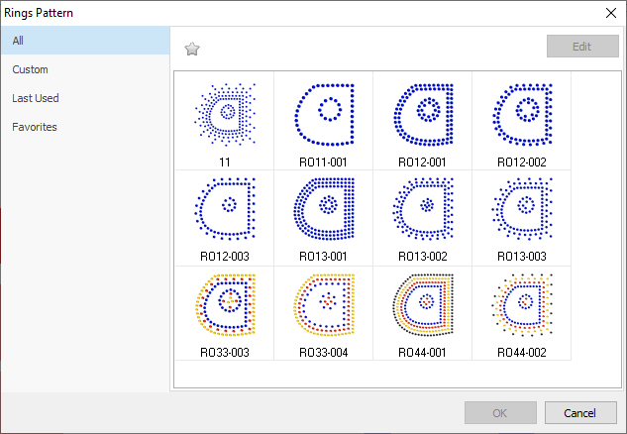Close the Rings Pattern dialog
Image resolution: width=627 pixels, height=434 pixels.
[609, 13]
